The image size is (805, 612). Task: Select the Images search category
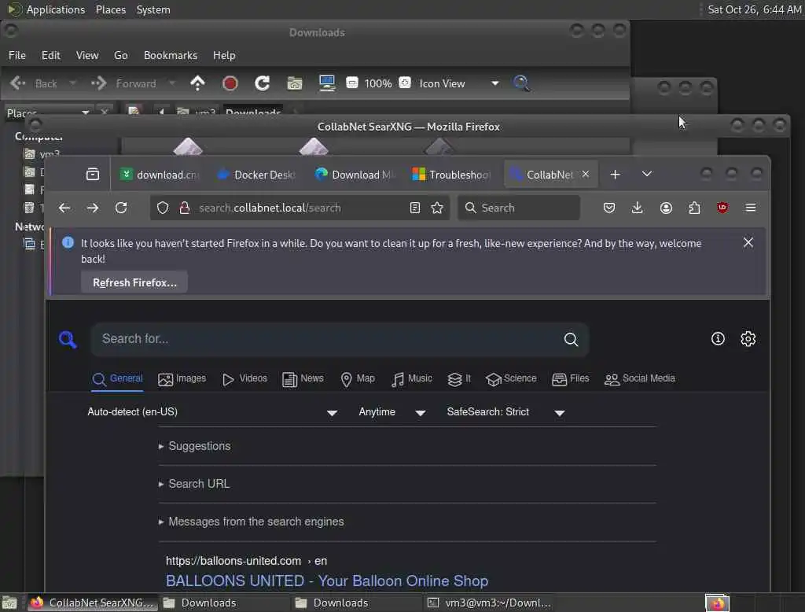click(182, 378)
